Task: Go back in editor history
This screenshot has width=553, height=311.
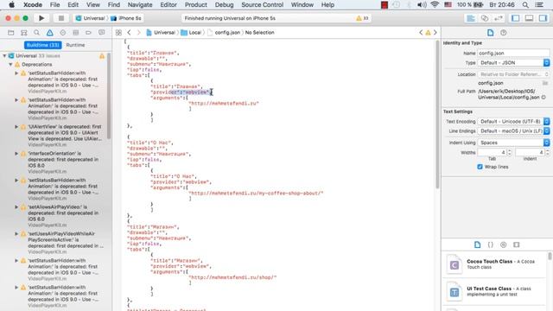Action: click(x=129, y=33)
